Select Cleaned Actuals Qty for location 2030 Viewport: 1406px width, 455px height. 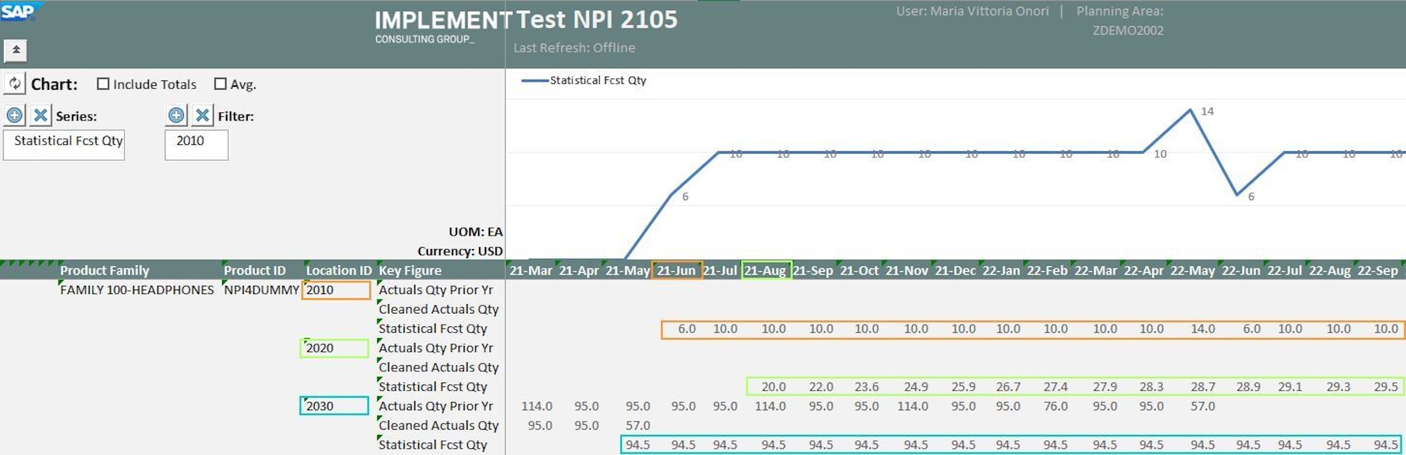pos(438,425)
